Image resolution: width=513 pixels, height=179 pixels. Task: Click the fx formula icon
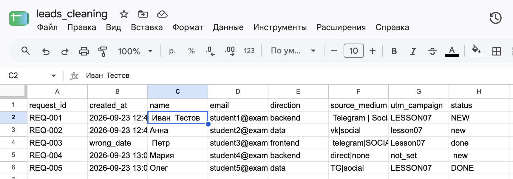74,76
